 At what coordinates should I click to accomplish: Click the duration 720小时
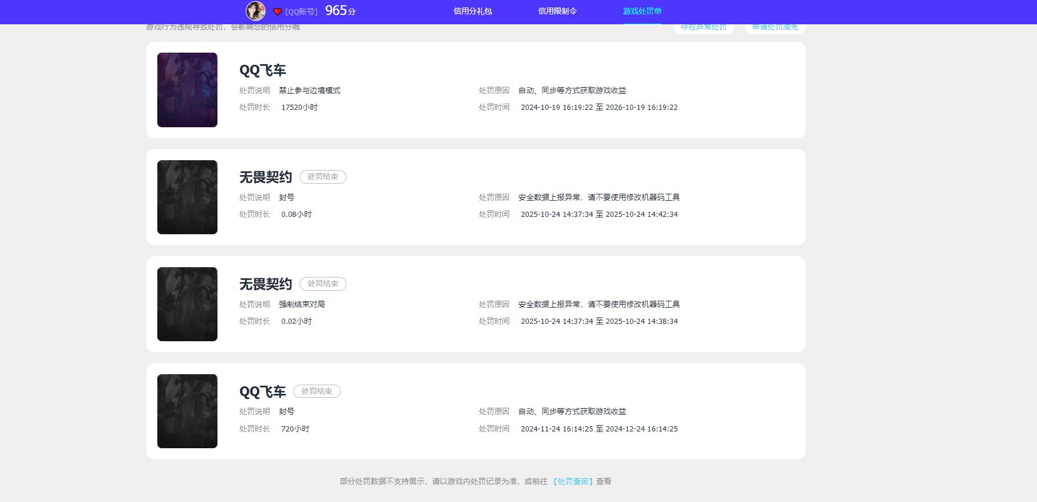[x=296, y=429]
